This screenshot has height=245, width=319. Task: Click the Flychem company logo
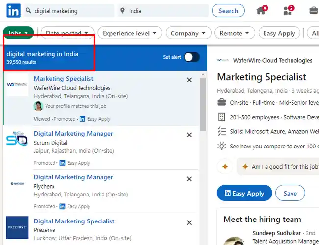pos(17,184)
